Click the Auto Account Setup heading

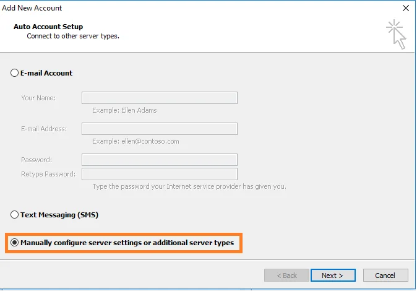(48, 27)
